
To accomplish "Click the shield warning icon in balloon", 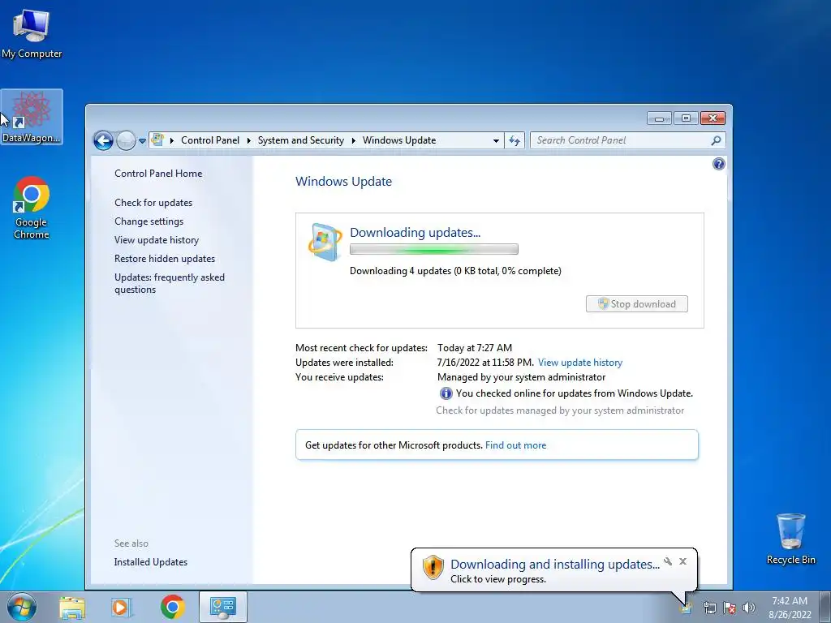I will point(433,567).
